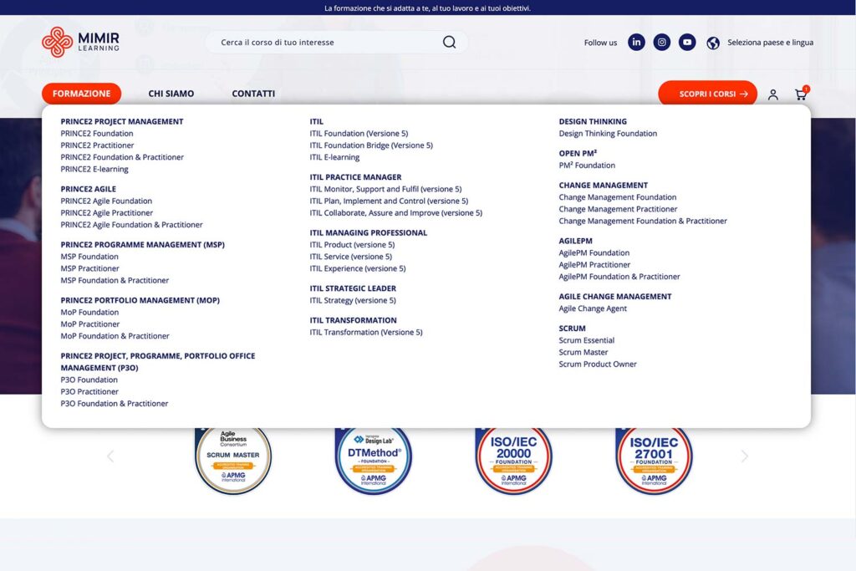
Task: Open the PRINCE2 Project Management category
Action: tap(122, 121)
